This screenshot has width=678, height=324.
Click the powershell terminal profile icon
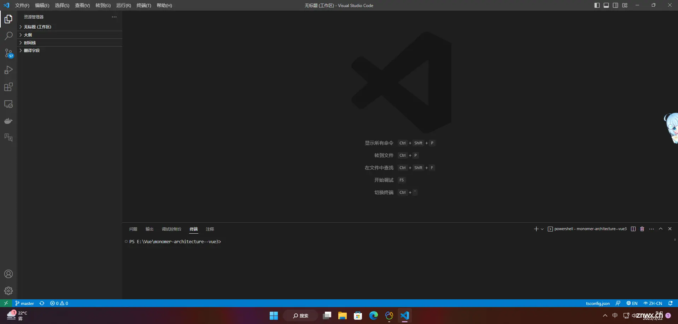pyautogui.click(x=550, y=229)
